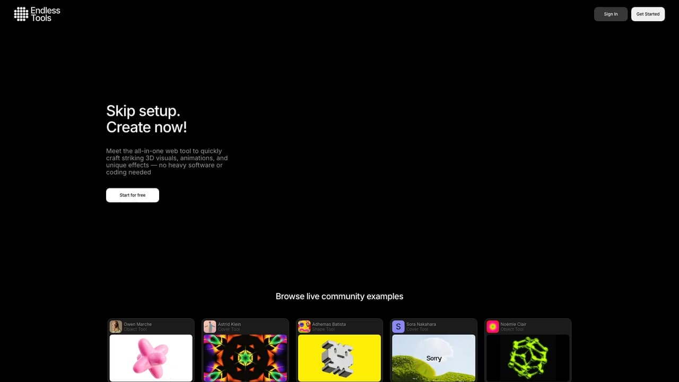The height and width of the screenshot is (382, 679).
Task: Click the "Browse live community examples" heading
Action: (x=339, y=297)
